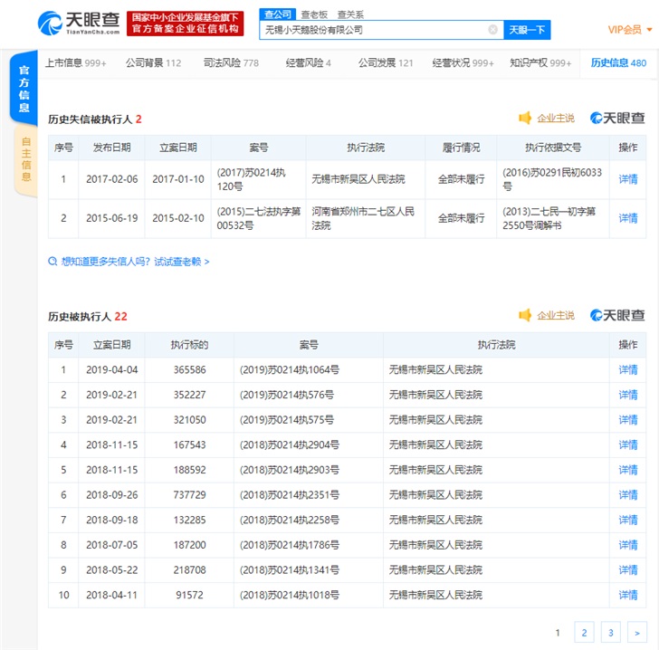Open the VIP会员 dropdown menu
This screenshot has height=650, width=659.
[628, 30]
